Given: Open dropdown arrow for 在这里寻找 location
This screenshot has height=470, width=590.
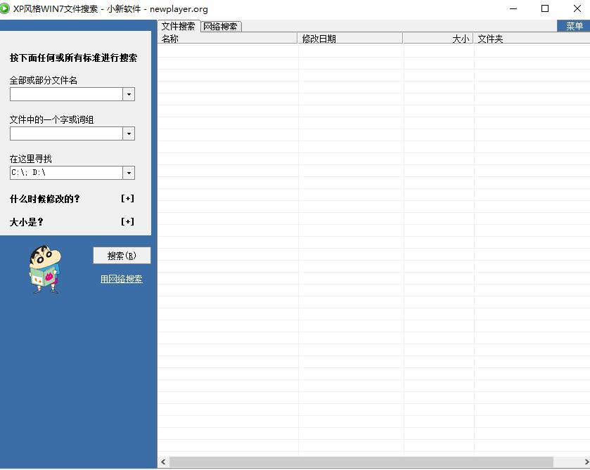Looking at the screenshot, I should pos(129,173).
